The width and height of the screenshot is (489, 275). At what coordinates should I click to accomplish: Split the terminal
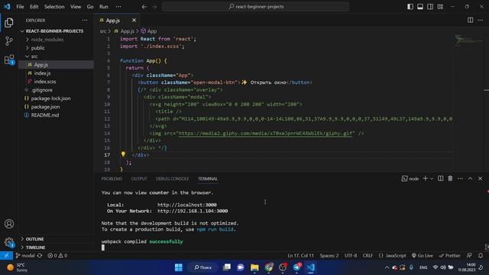tap(440, 178)
